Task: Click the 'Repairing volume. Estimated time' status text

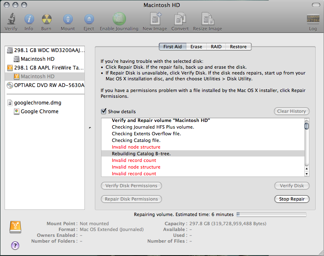Action: point(183,214)
